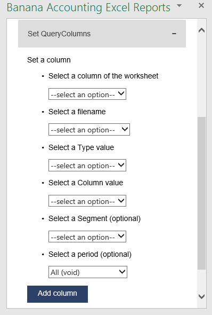This screenshot has height=315, width=212.
Task: Collapse the Set QueryColumns section
Action: 102,34
